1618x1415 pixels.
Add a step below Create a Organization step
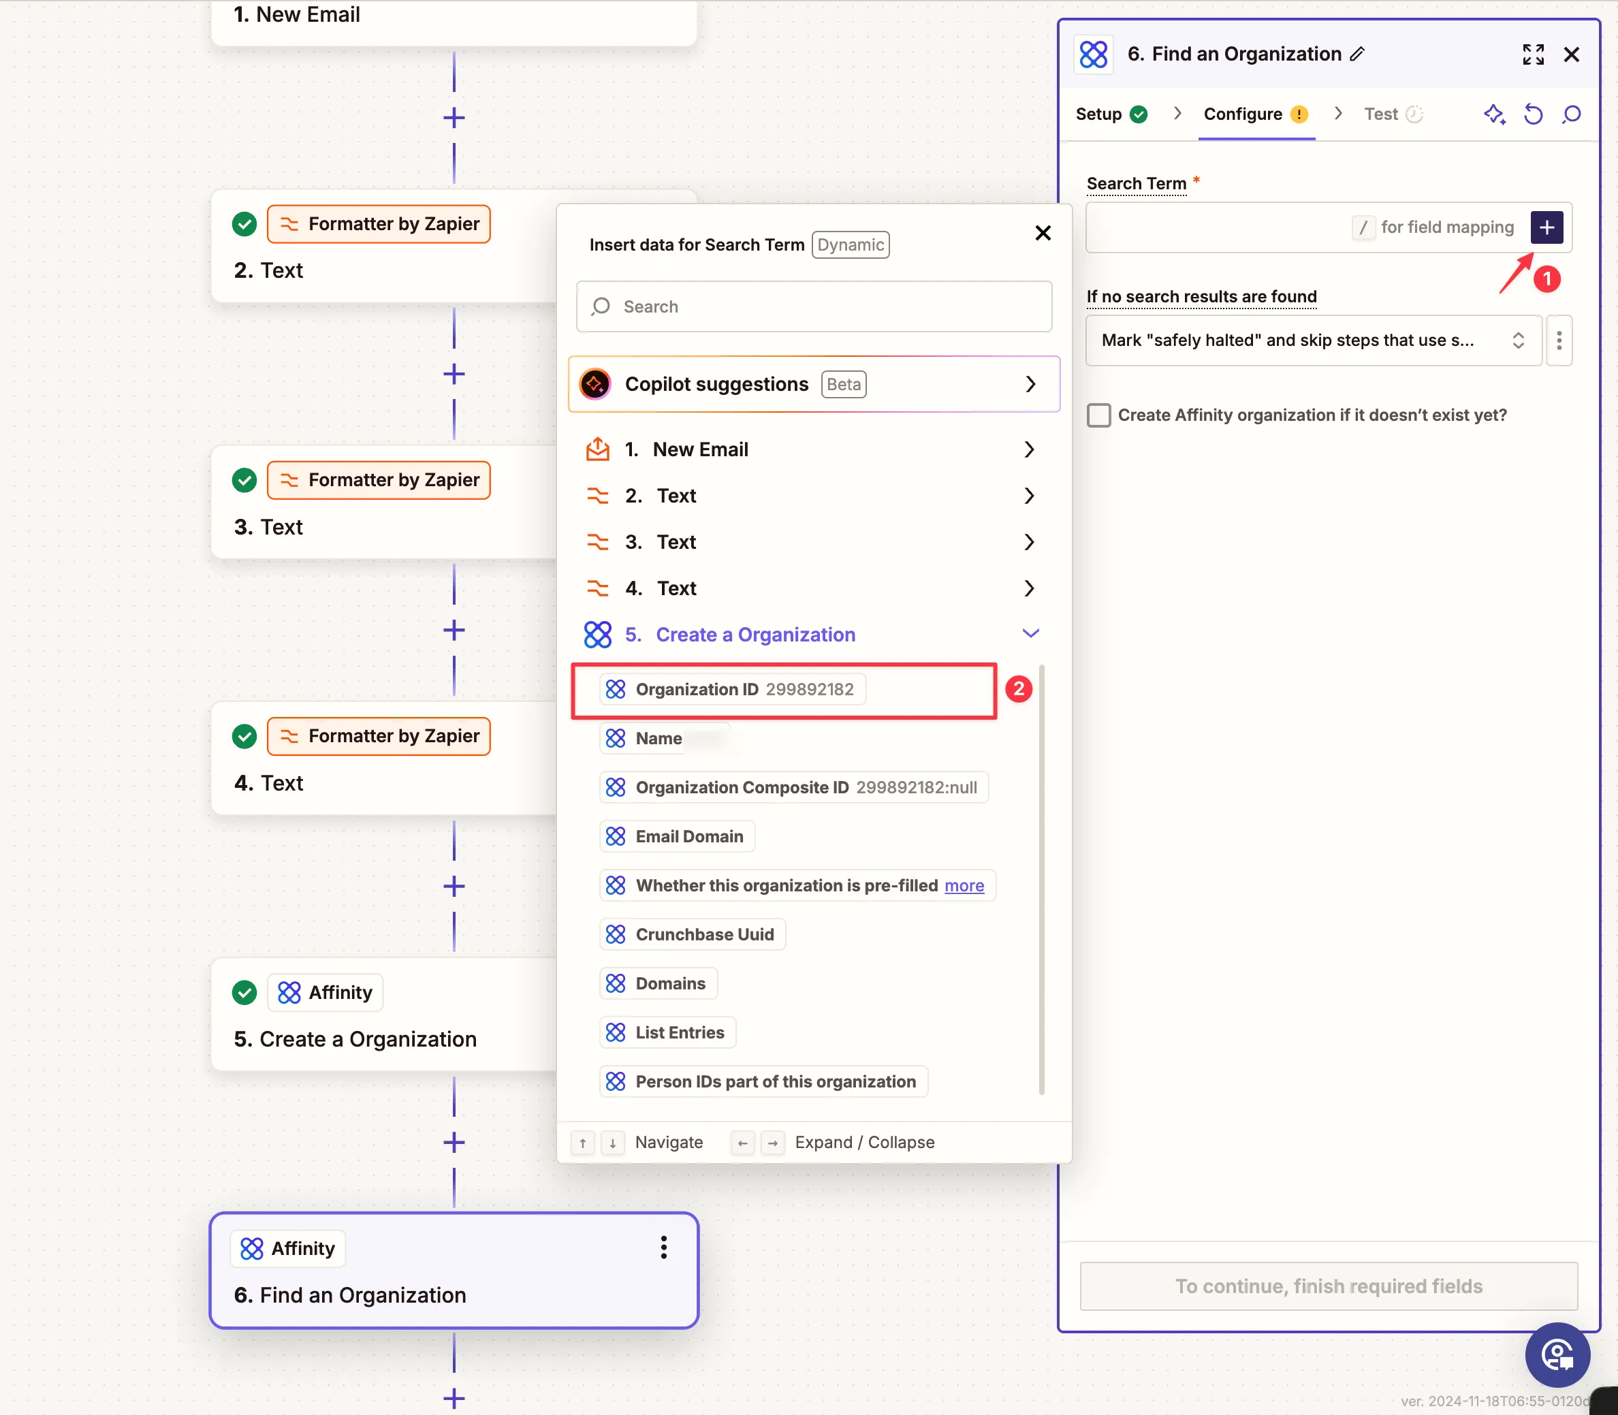click(x=454, y=1142)
